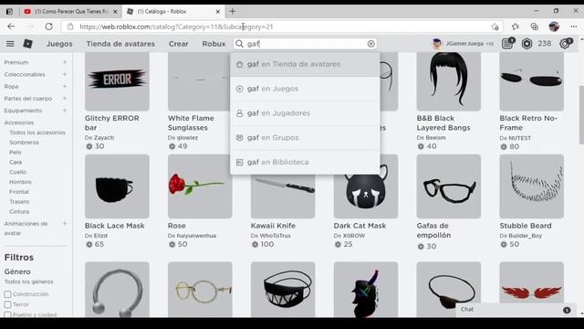Viewport: 584px width, 329px height.
Task: Select Todos los accesorios subcategory
Action: point(37,133)
